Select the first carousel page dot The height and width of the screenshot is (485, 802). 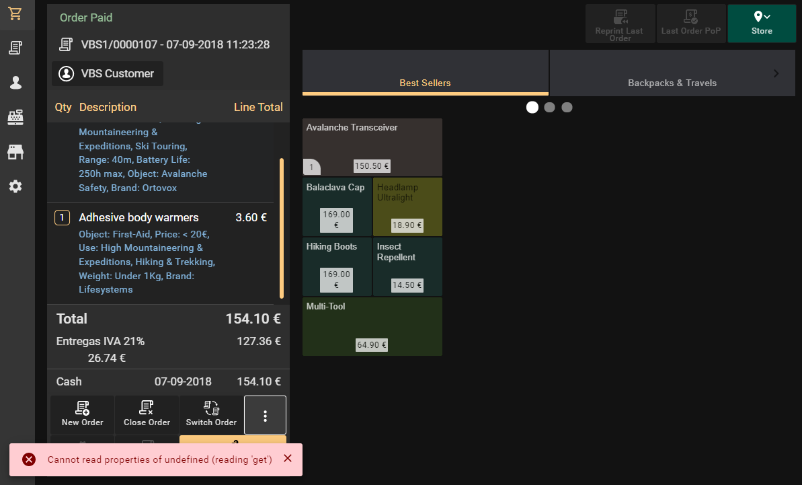(532, 108)
